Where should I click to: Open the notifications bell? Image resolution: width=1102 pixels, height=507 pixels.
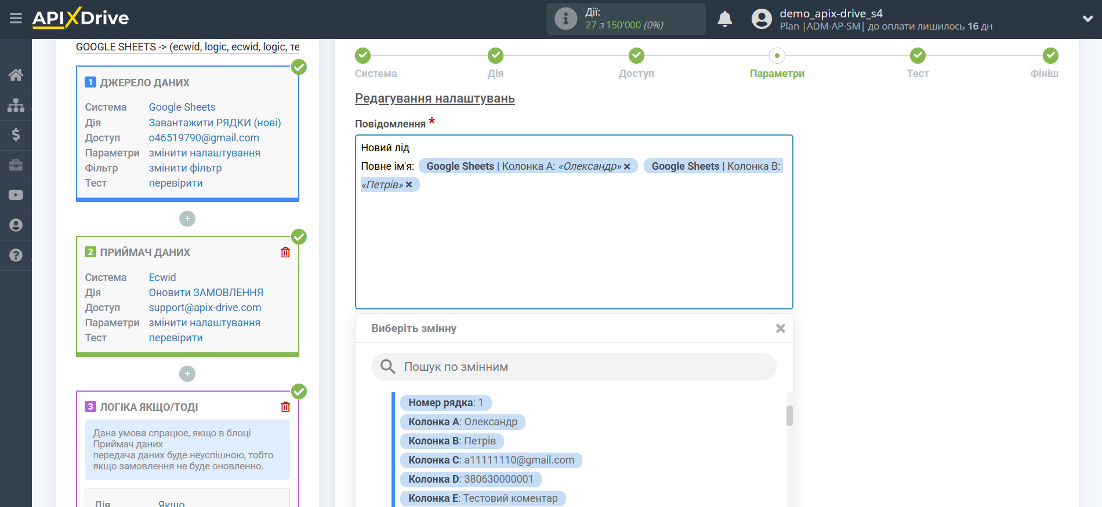(x=724, y=19)
